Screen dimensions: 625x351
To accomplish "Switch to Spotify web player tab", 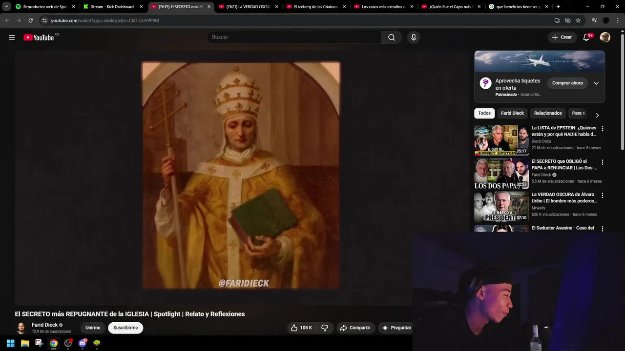I will [x=45, y=7].
